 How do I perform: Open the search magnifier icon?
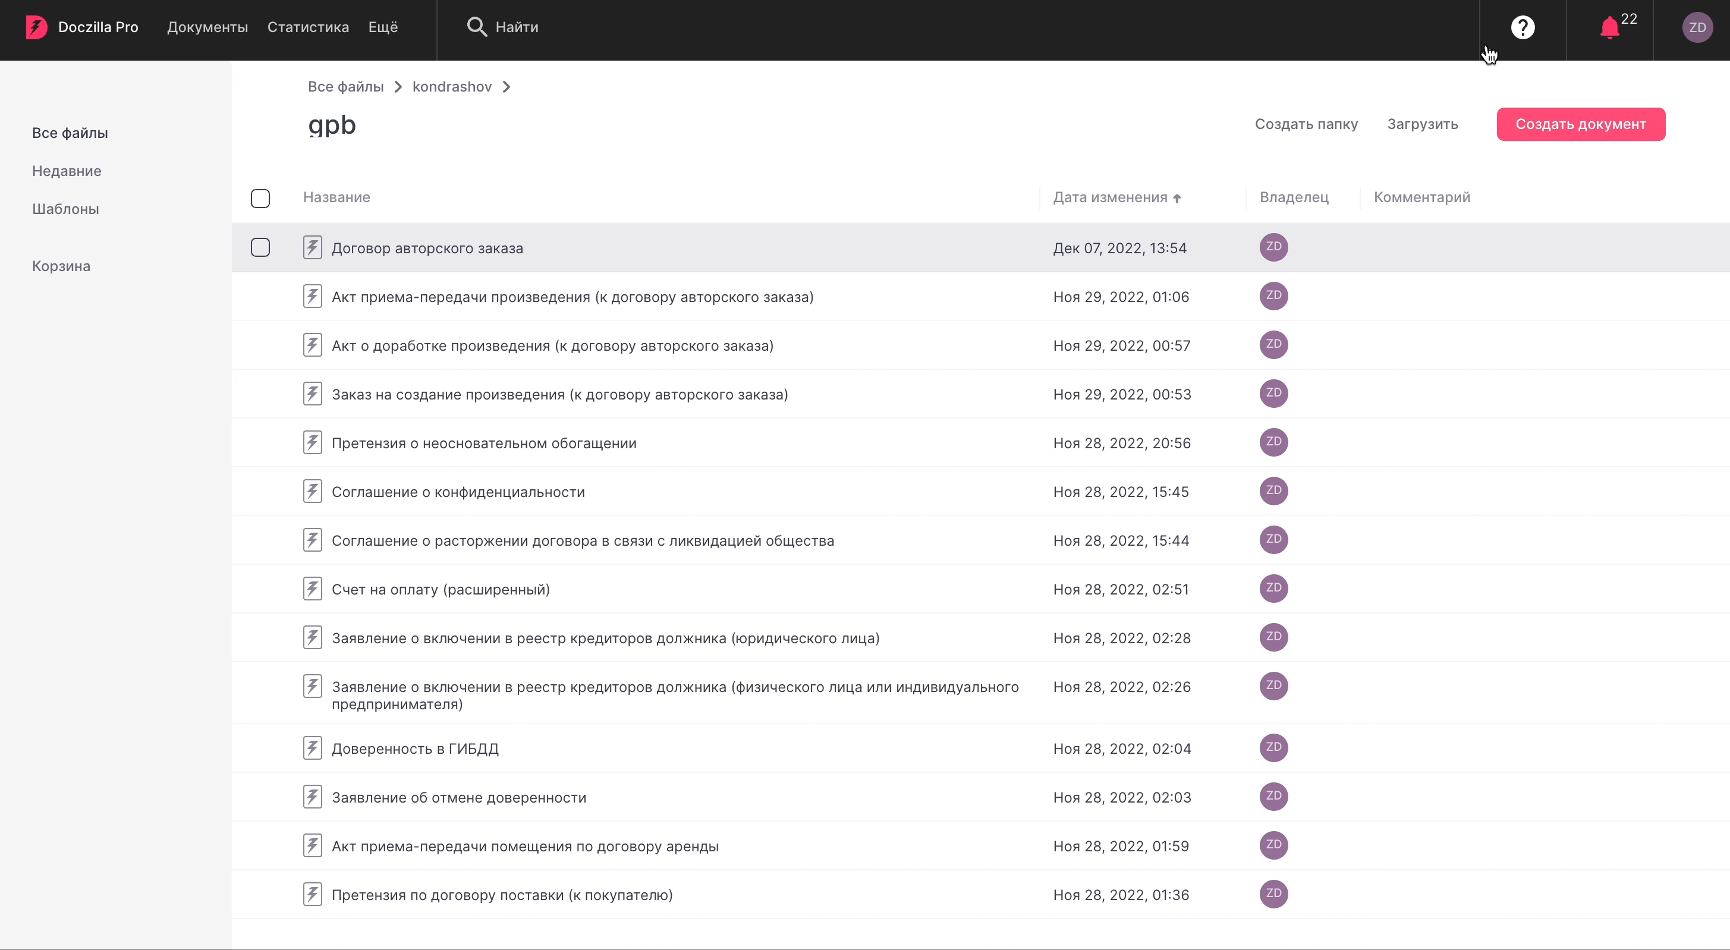[x=477, y=27]
